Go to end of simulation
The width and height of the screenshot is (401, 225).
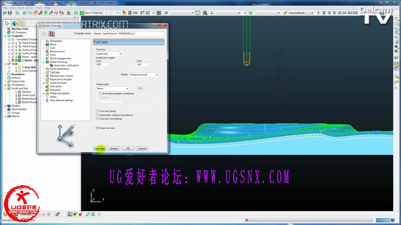pyautogui.click(x=355, y=13)
